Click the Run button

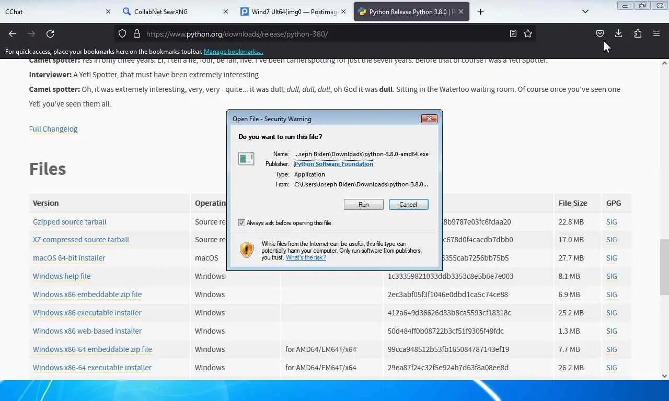pos(364,205)
